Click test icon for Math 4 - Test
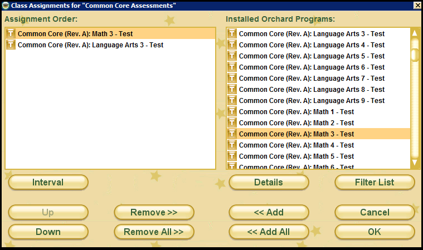The image size is (423, 250). point(232,145)
